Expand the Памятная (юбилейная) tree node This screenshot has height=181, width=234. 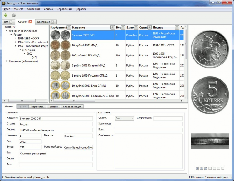coord(7,61)
